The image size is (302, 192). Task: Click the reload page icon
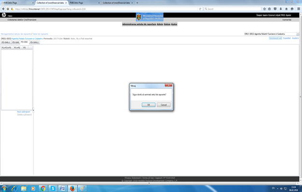[200, 9]
